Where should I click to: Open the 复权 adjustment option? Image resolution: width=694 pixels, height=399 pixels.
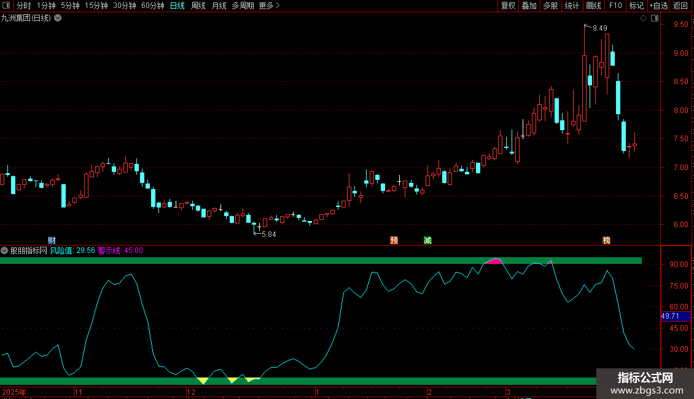coord(508,6)
